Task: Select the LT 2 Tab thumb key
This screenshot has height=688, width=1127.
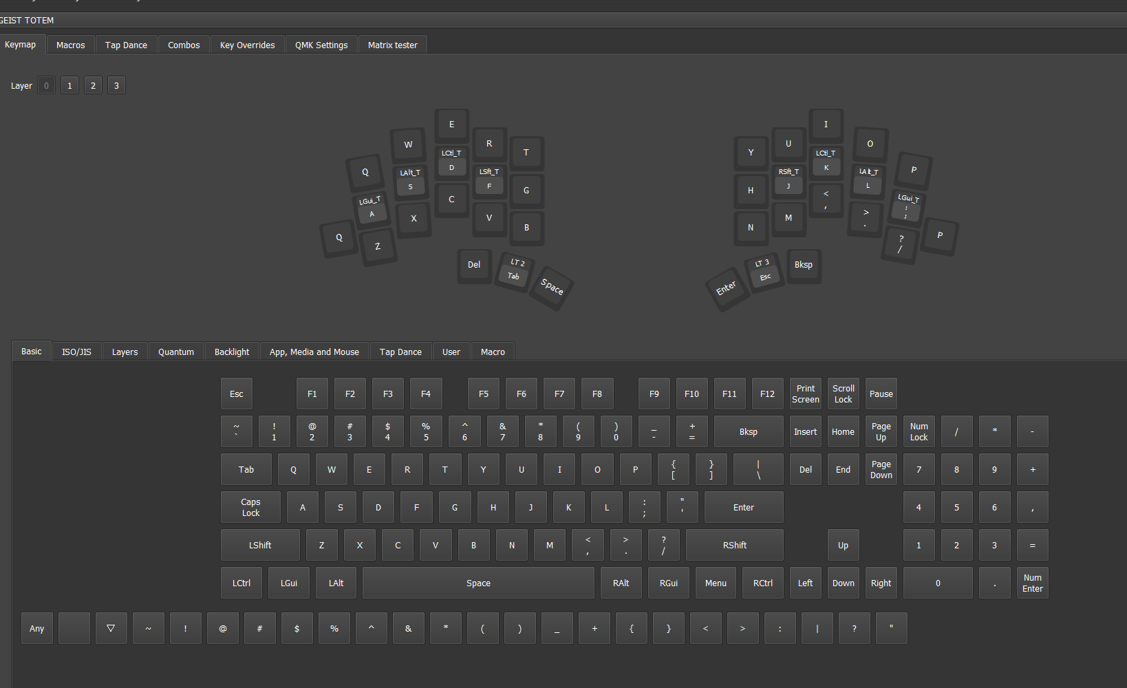Action: (515, 270)
